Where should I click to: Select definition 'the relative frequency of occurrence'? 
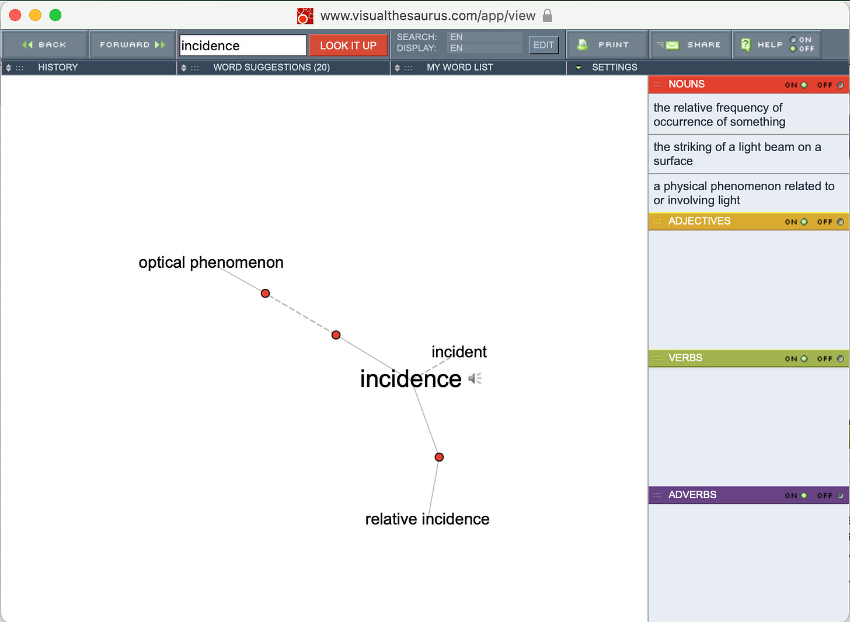[x=748, y=115]
